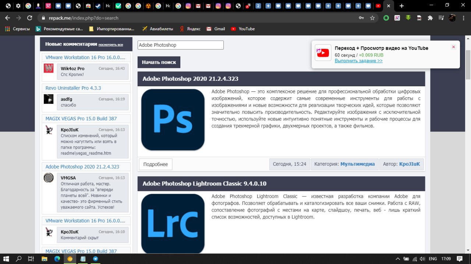Bookmark this page with the star icon
The width and height of the screenshot is (471, 264).
coord(372,18)
